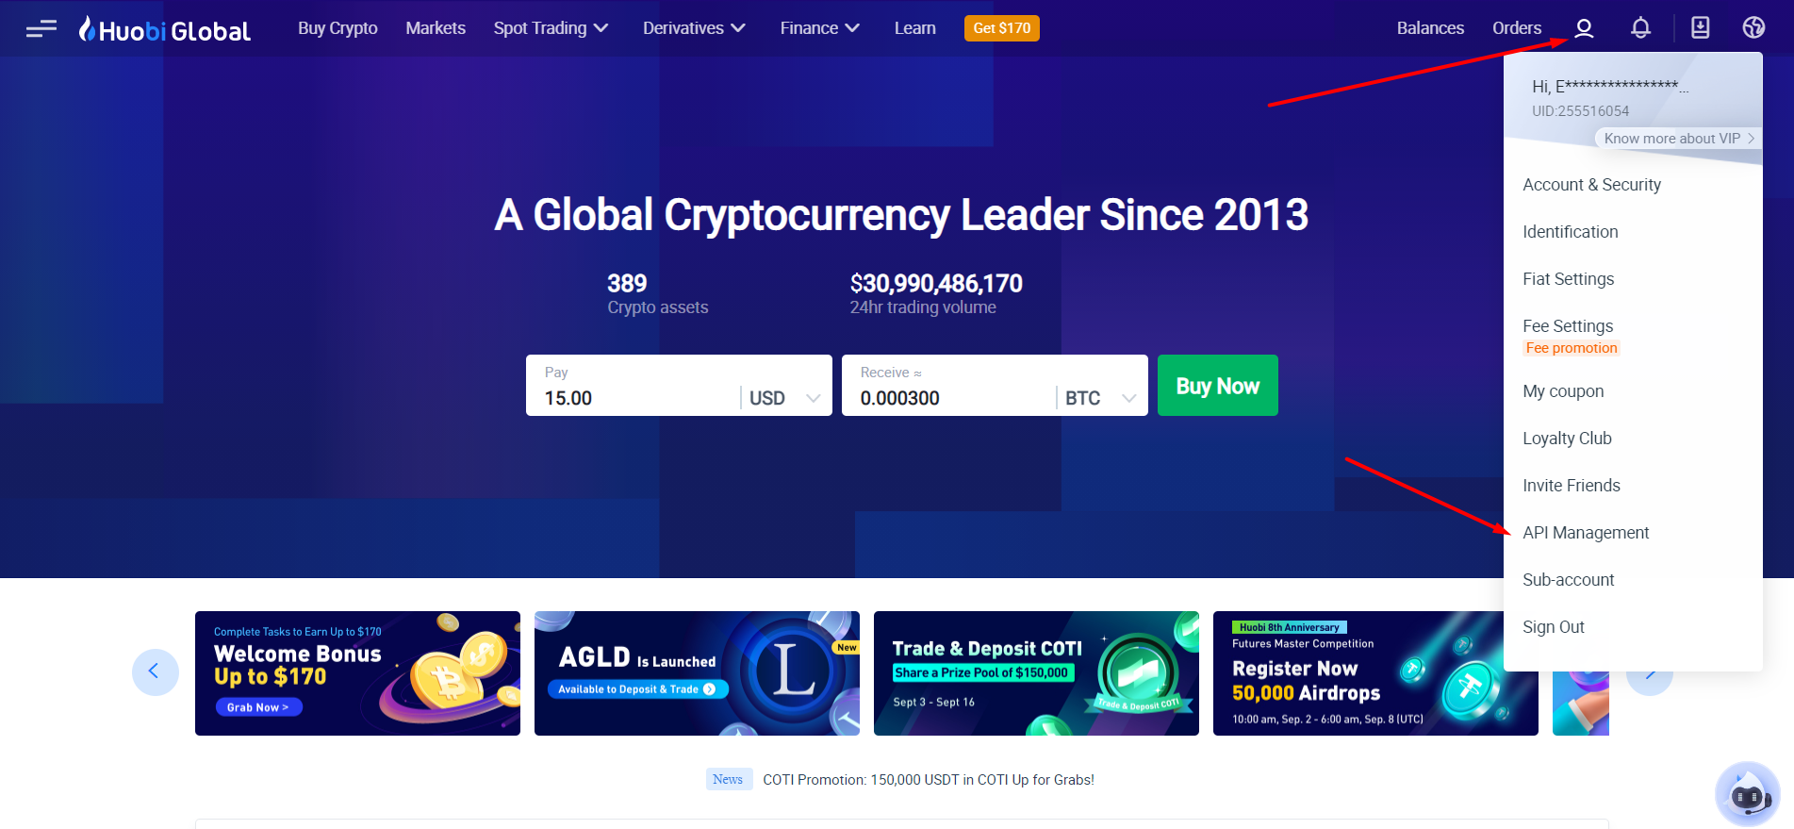The height and width of the screenshot is (829, 1794).
Task: Open the hamburger menu icon
Action: click(x=41, y=29)
